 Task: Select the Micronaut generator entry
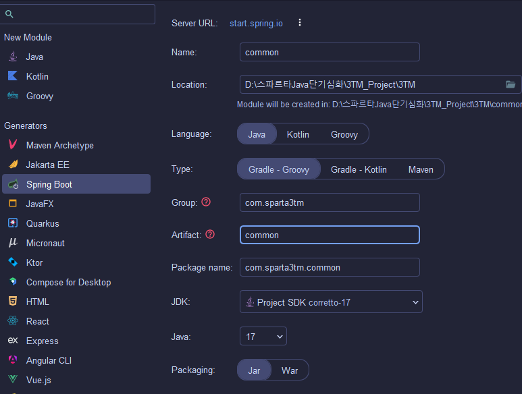click(x=76, y=243)
